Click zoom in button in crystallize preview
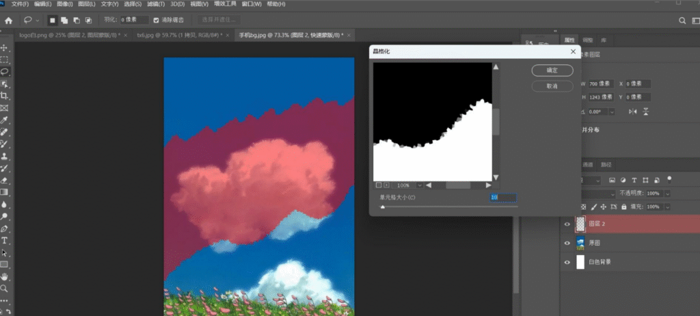The height and width of the screenshot is (316, 700). pyautogui.click(x=386, y=185)
